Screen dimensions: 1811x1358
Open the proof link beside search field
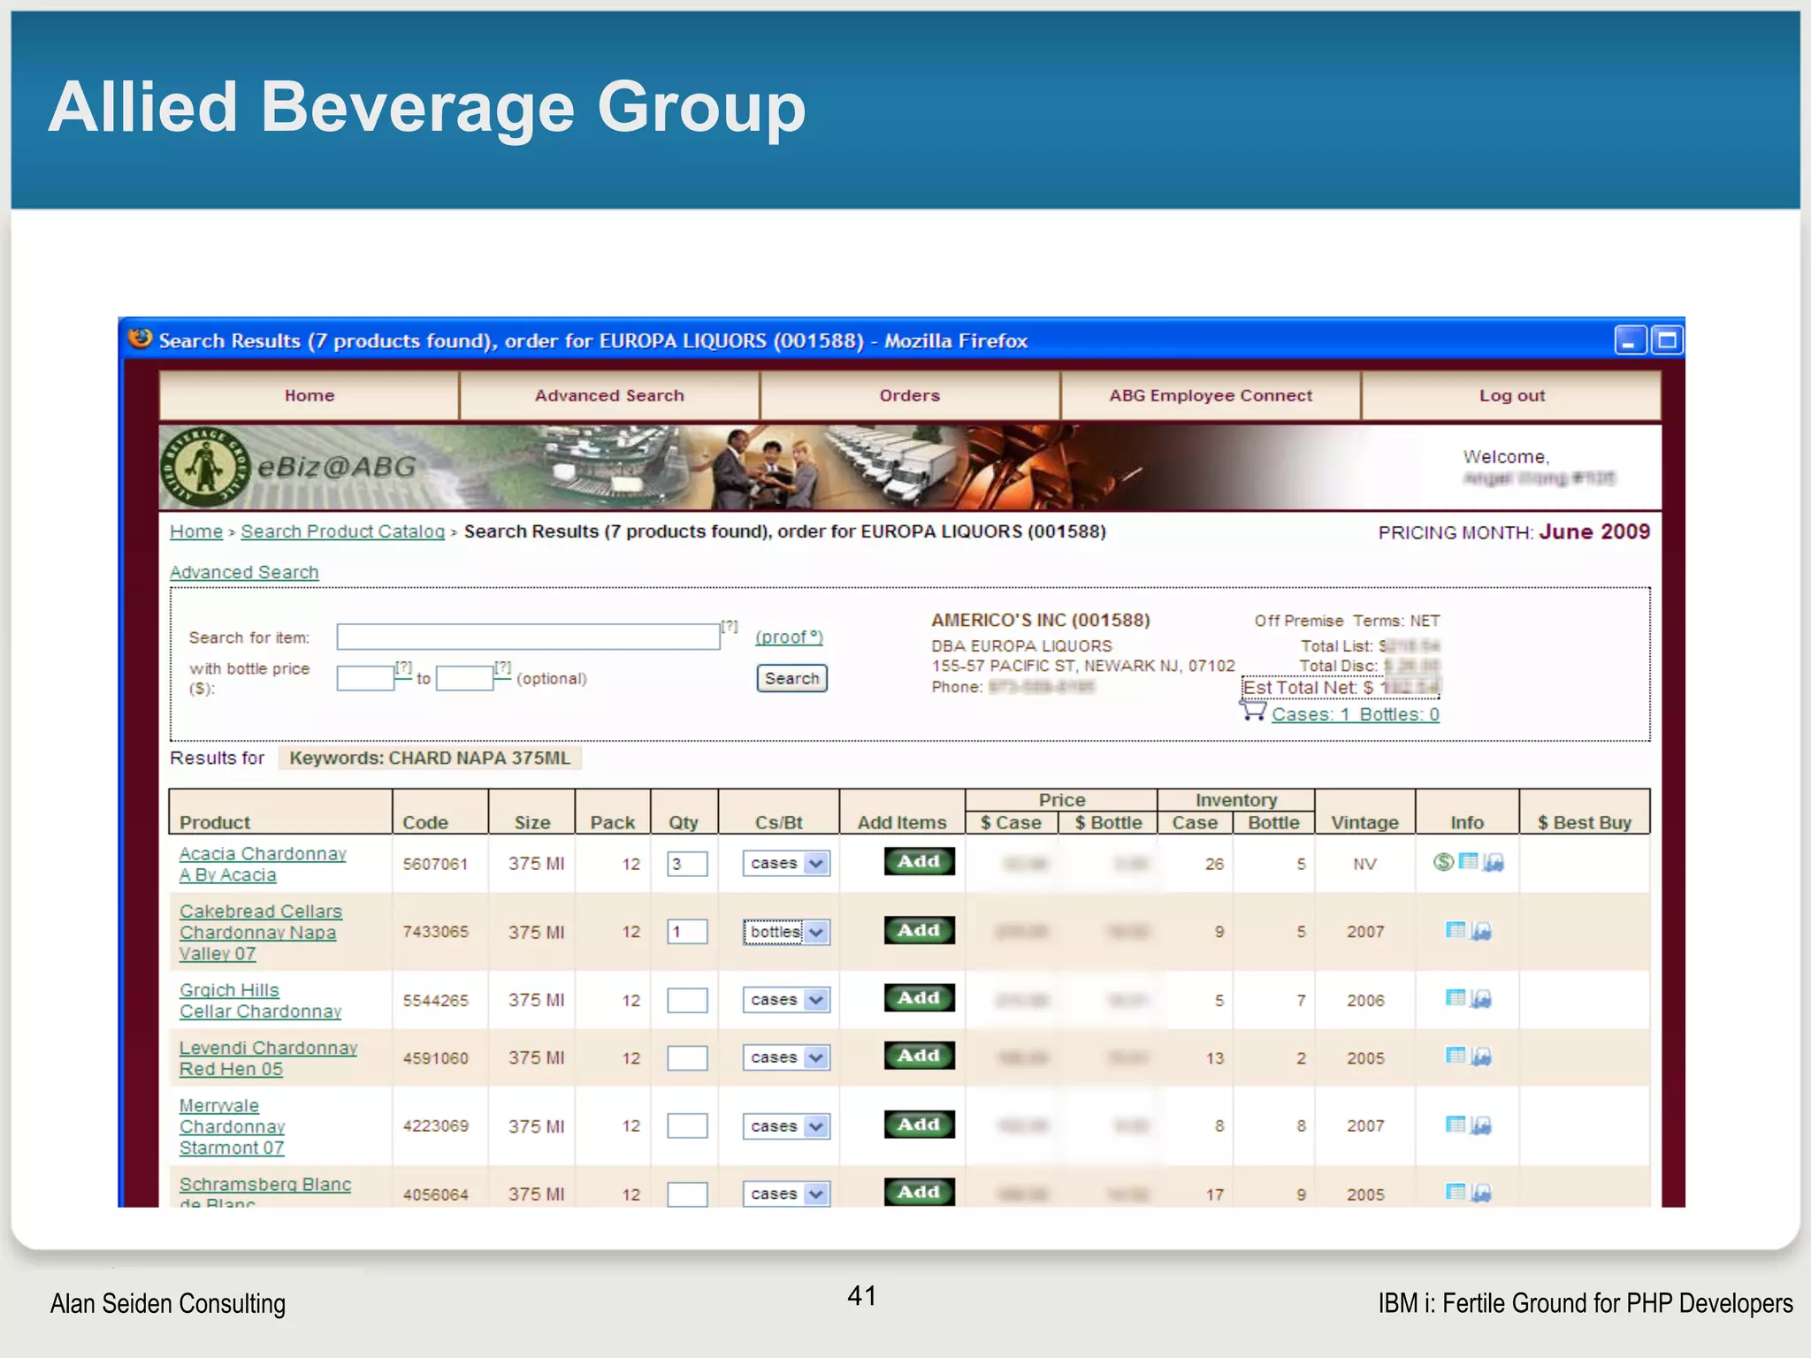pos(789,637)
